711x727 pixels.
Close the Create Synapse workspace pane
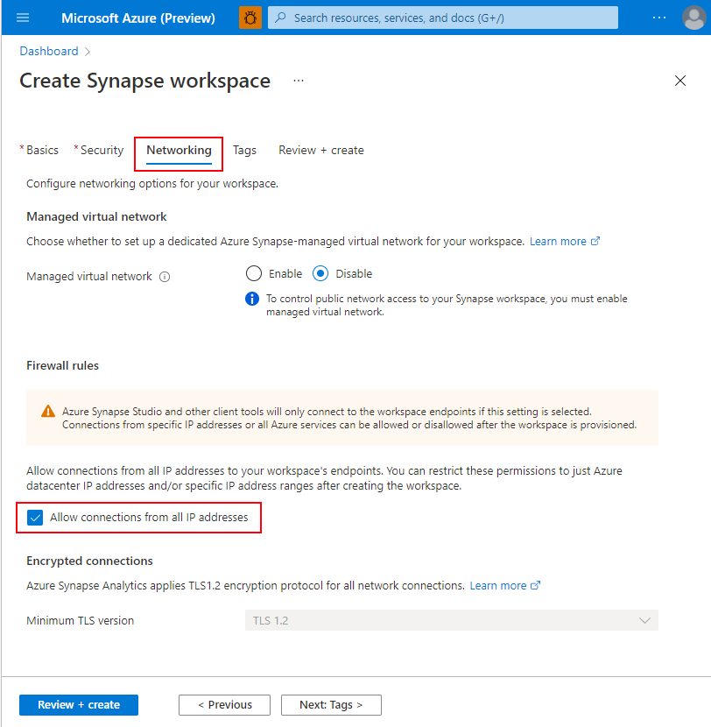pos(680,81)
